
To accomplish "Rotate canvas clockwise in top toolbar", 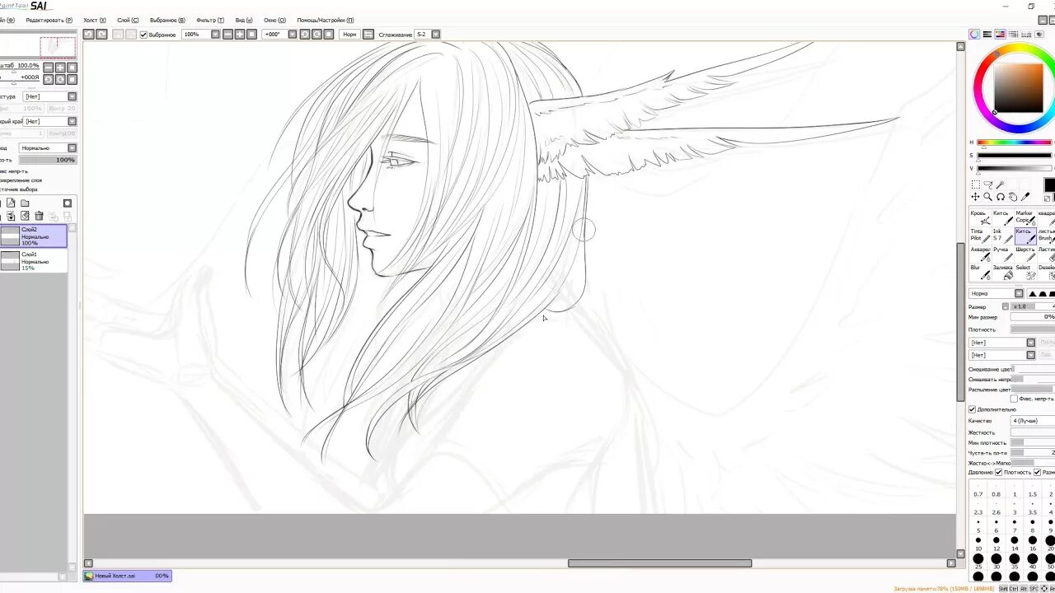I will pyautogui.click(x=316, y=35).
